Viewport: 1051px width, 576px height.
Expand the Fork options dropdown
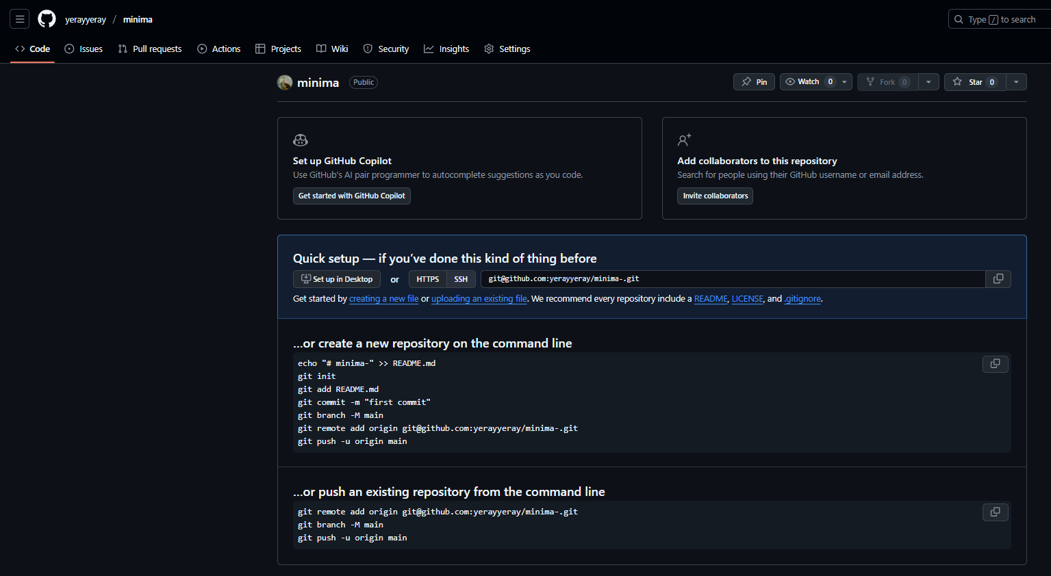(928, 81)
